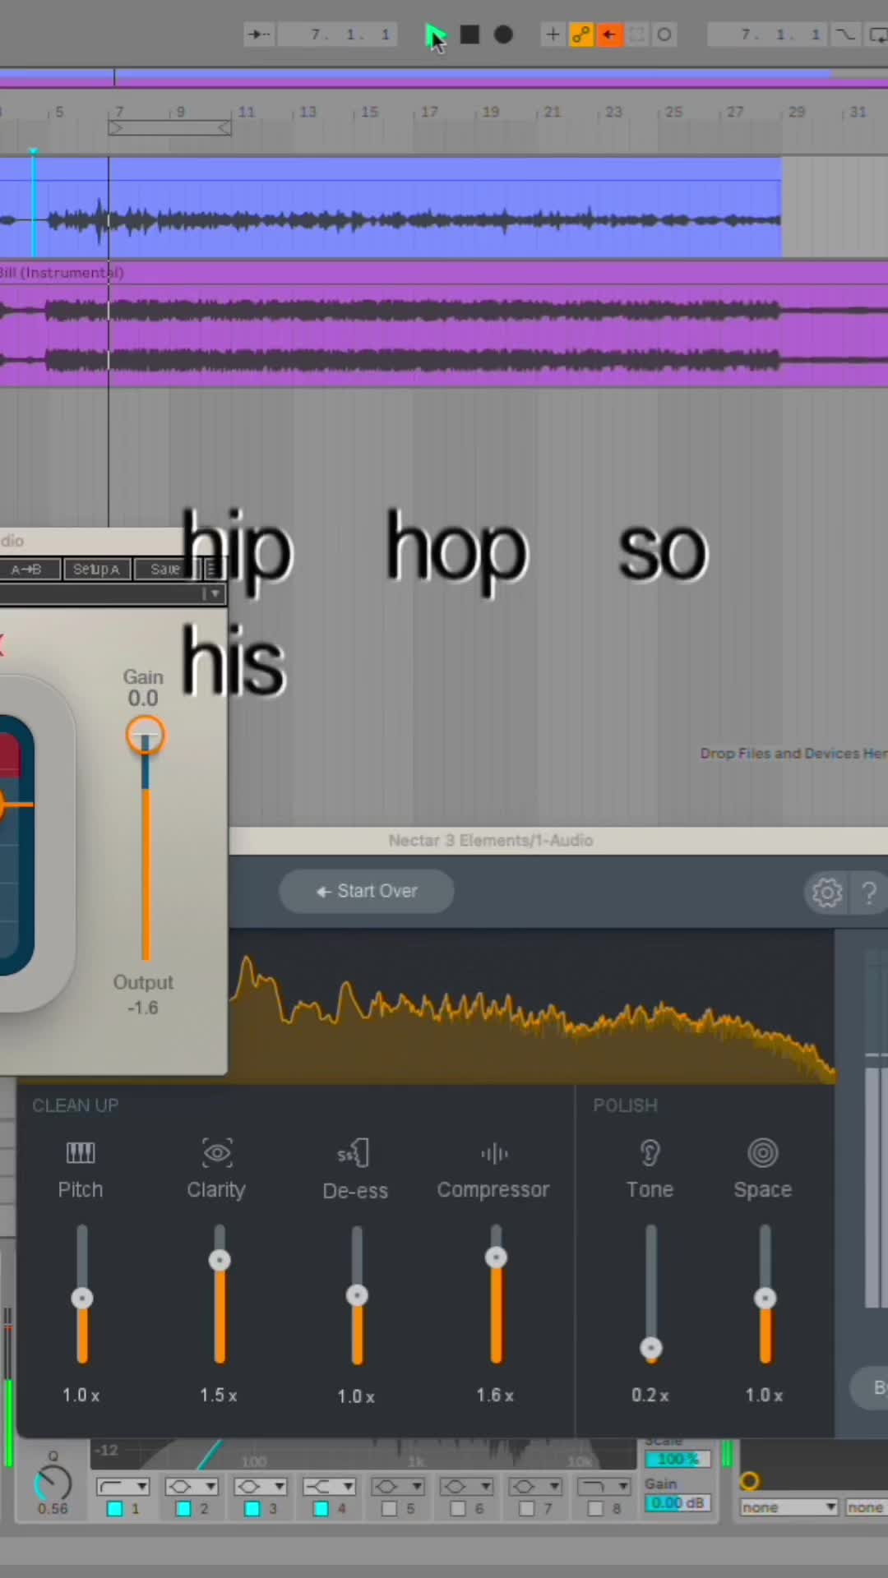Viewport: 888px width, 1578px height.
Task: Disable EQ band 3 activator
Action: click(x=252, y=1508)
